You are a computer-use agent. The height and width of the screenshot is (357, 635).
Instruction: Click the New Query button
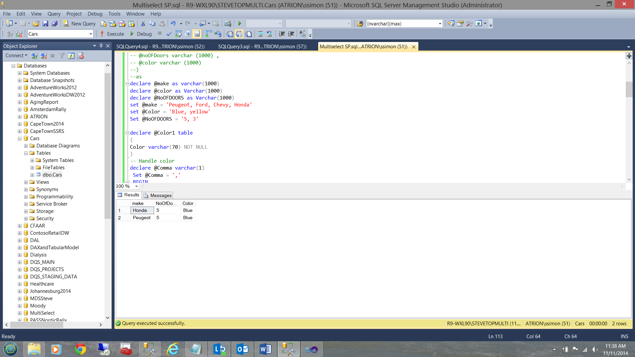(79, 23)
